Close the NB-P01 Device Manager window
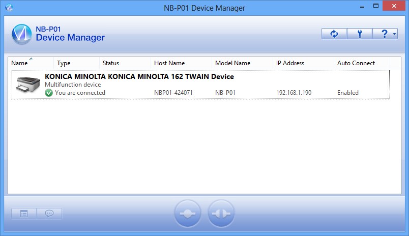 394,6
